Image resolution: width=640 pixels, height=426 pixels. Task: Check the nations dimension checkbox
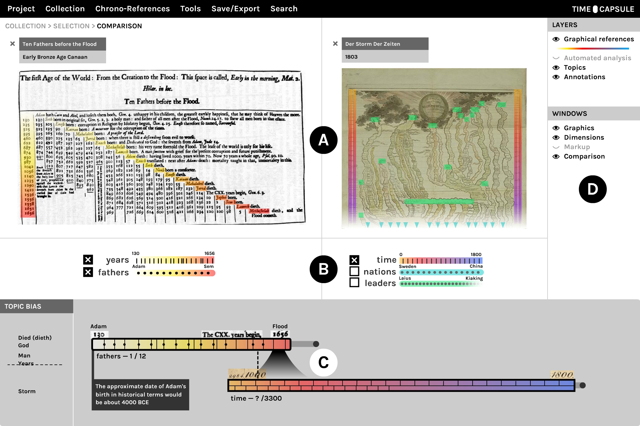pos(354,271)
